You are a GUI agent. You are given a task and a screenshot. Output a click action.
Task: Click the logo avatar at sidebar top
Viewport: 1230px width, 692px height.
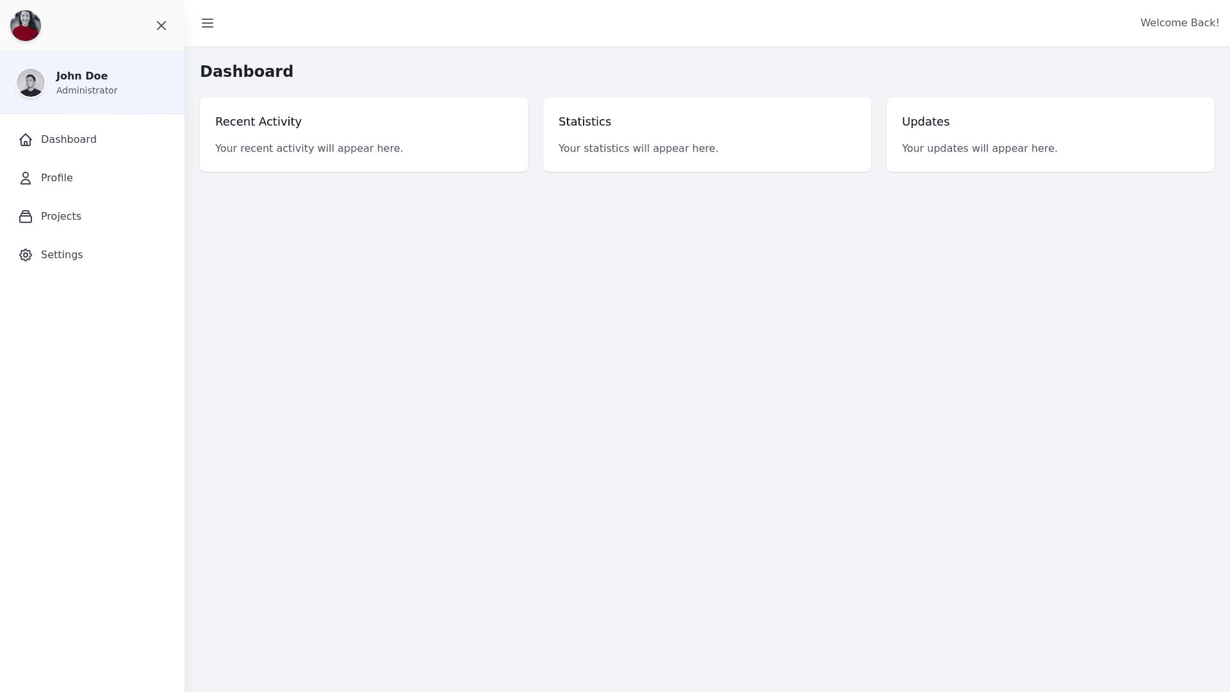[26, 26]
